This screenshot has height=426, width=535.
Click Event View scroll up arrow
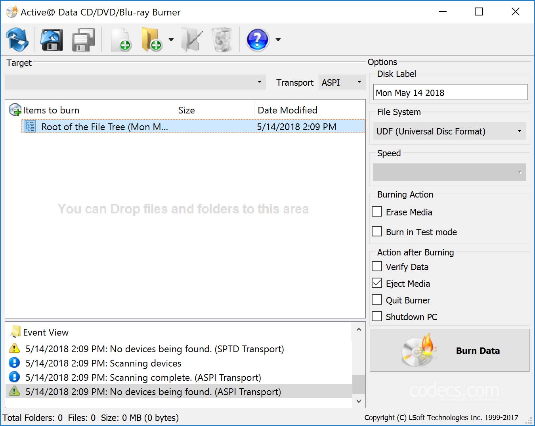click(x=359, y=329)
